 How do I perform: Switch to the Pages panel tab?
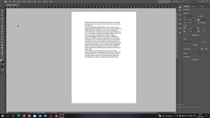[x=194, y=6]
